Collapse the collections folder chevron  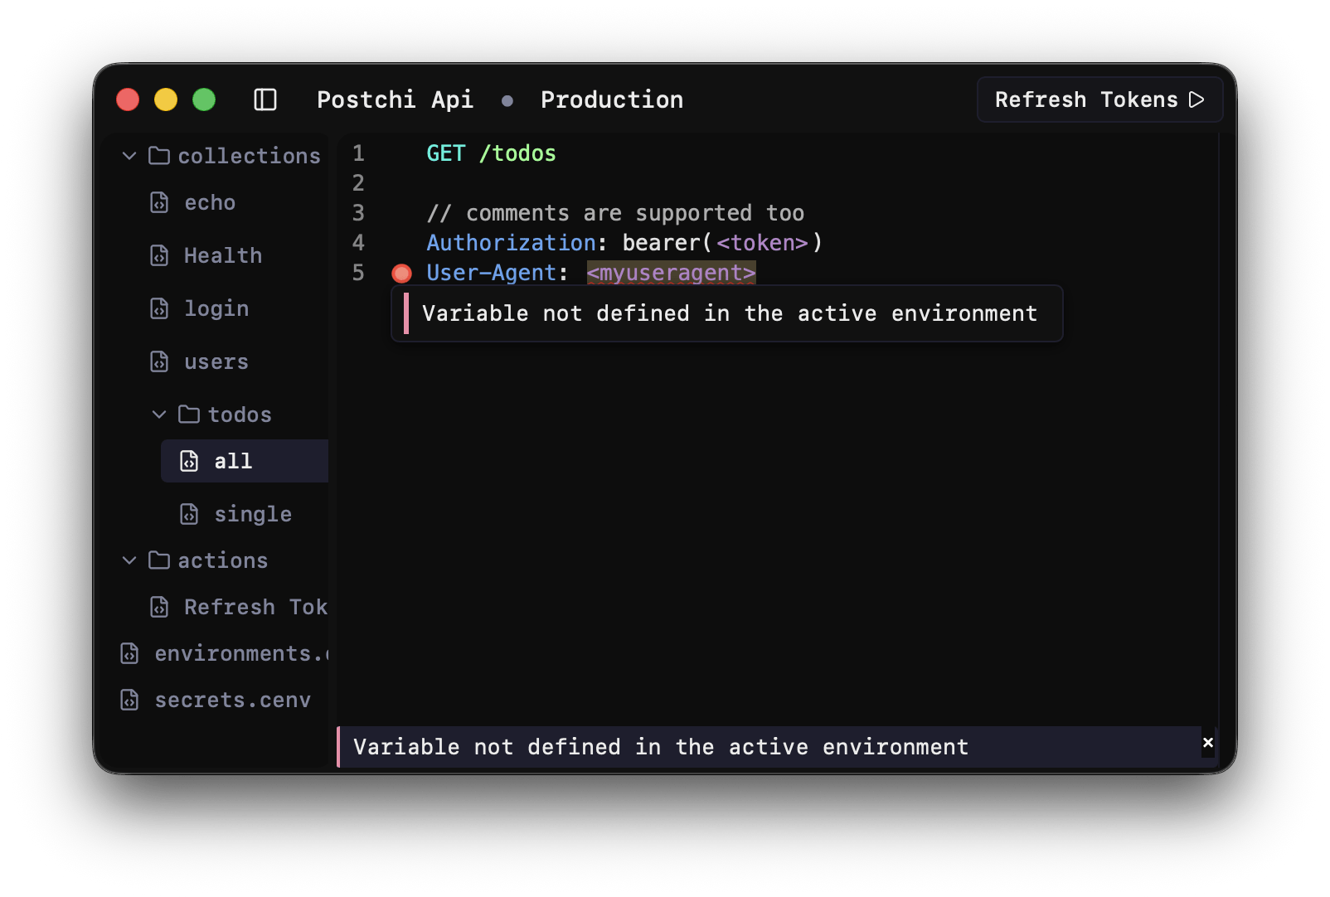click(x=129, y=155)
